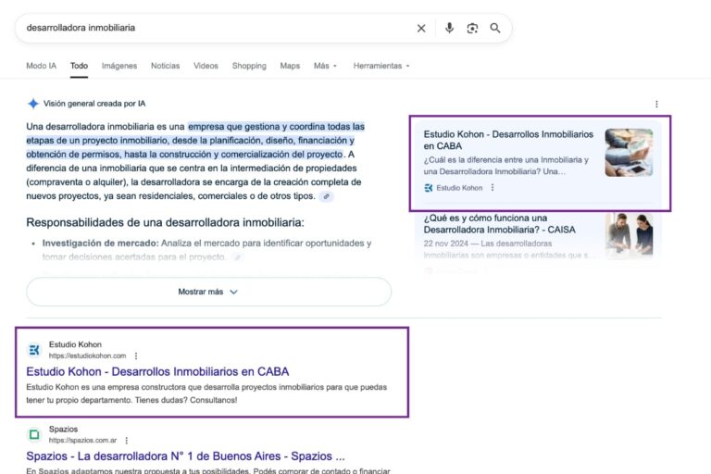The width and height of the screenshot is (711, 474).
Task: Click the https://spazios.com.ar URL
Action: coord(82,441)
